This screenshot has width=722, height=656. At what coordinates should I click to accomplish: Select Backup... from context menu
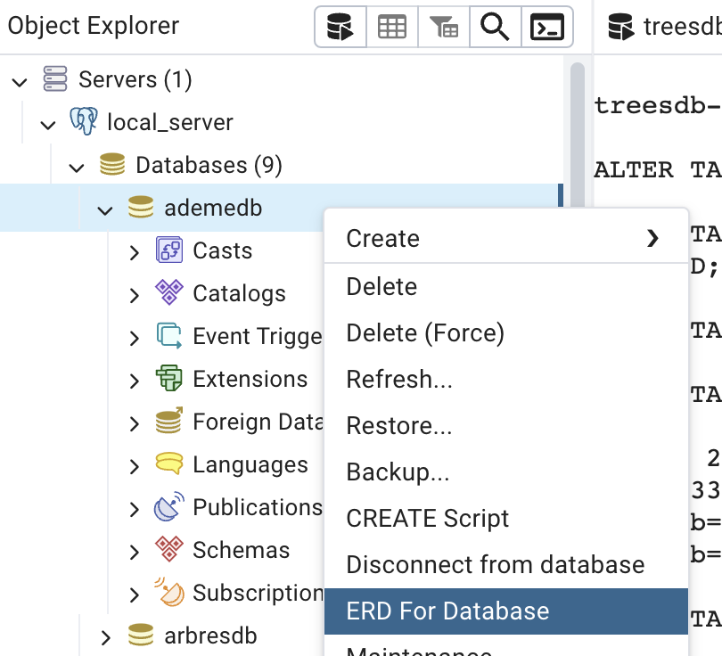coord(398,471)
